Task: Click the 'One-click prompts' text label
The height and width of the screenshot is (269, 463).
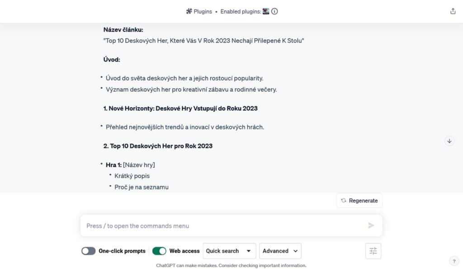Action: click(x=122, y=251)
